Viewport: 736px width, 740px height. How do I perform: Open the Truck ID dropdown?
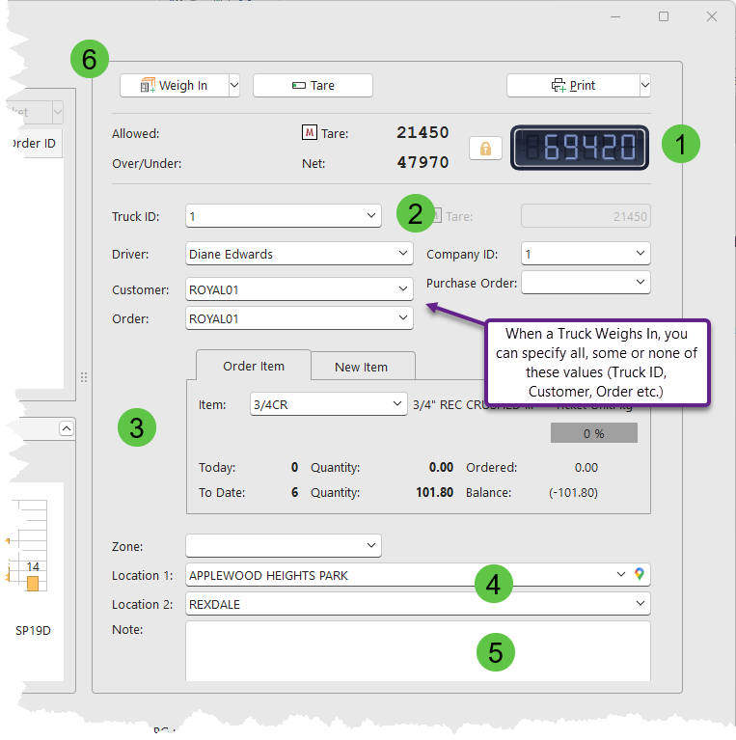point(372,216)
